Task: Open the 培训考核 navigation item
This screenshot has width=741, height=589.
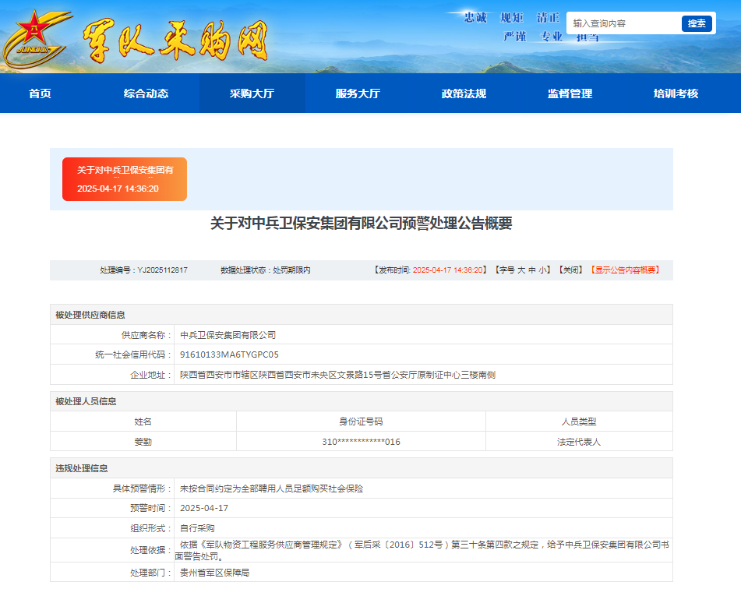Action: click(x=676, y=93)
